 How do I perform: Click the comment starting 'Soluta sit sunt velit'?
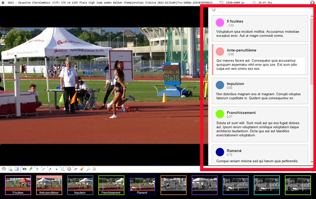pos(258,129)
